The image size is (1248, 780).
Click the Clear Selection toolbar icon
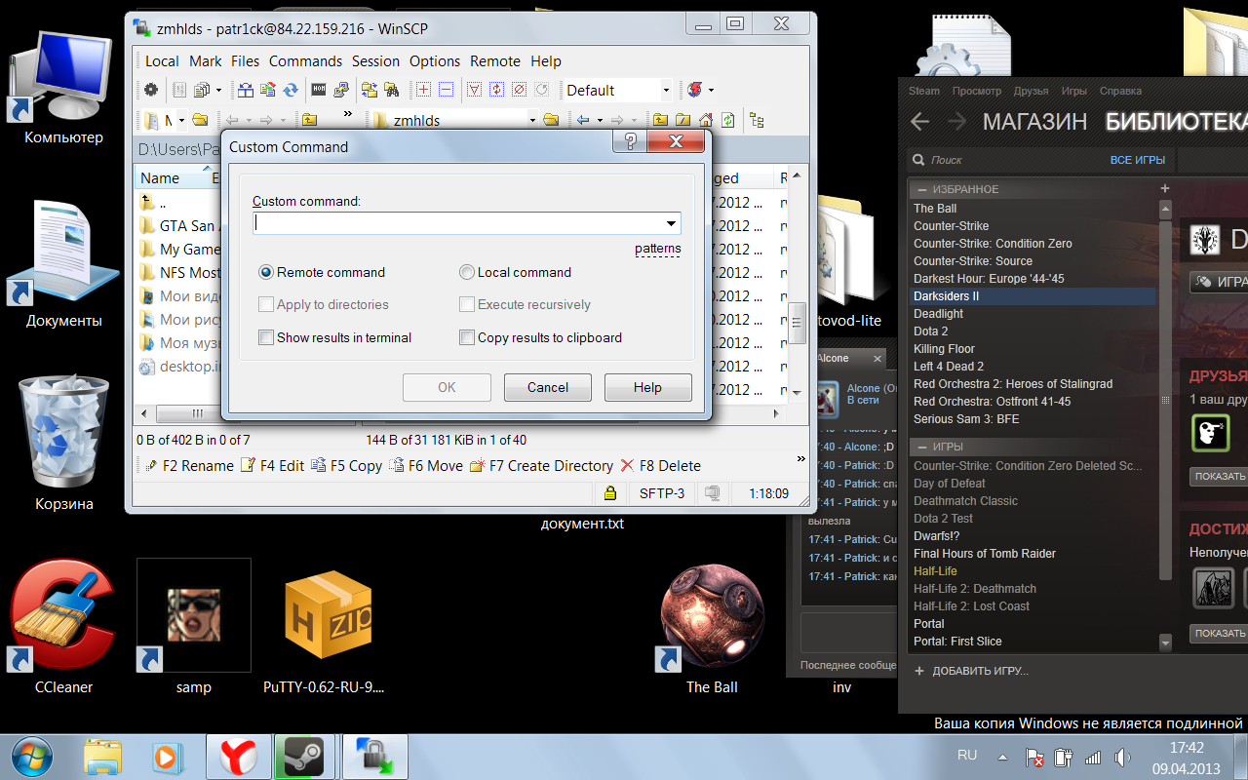click(x=520, y=90)
